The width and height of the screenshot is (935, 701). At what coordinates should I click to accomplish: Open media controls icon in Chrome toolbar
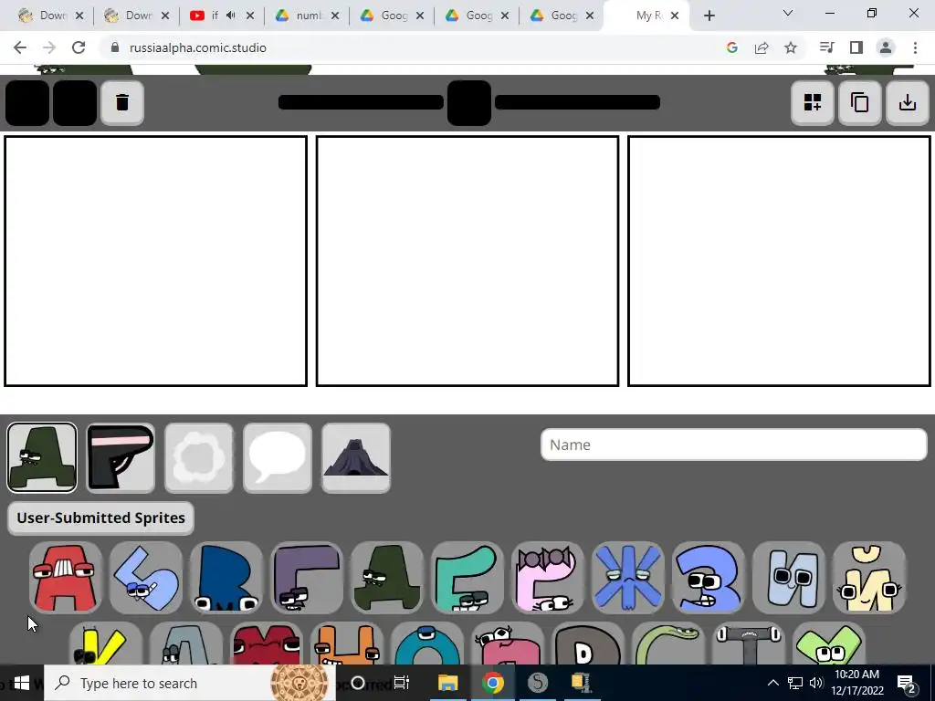click(827, 47)
